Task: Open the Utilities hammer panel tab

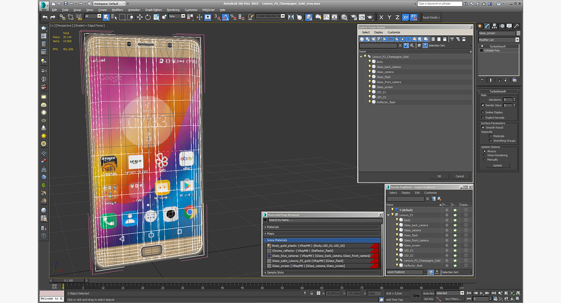Action: tap(516, 26)
